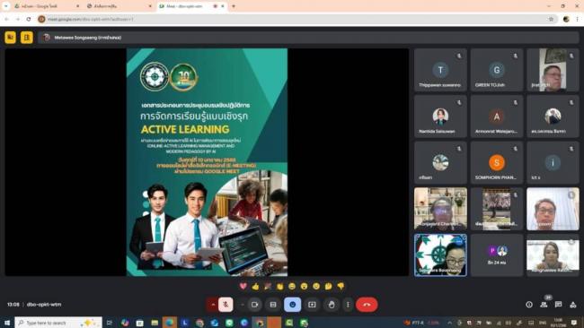Image resolution: width=584 pixels, height=328 pixels.
Task: Send the heart emoji reaction
Action: point(243,286)
